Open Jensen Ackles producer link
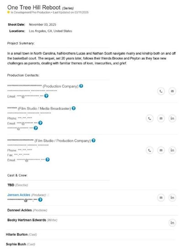183x250 pixels. pos(19,195)
